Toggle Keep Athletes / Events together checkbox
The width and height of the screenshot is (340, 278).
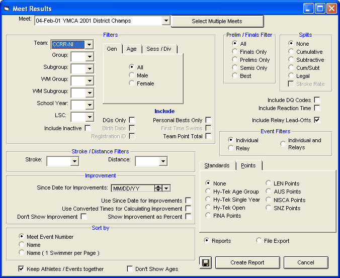click(x=21, y=269)
